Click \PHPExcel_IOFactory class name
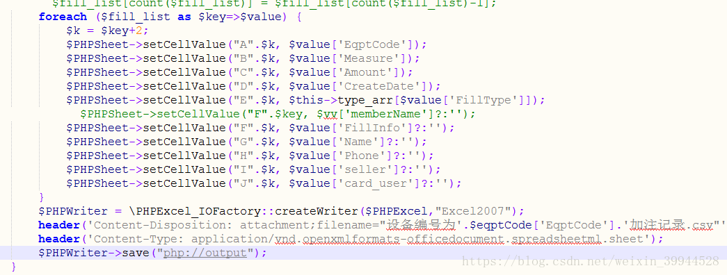 [195, 212]
